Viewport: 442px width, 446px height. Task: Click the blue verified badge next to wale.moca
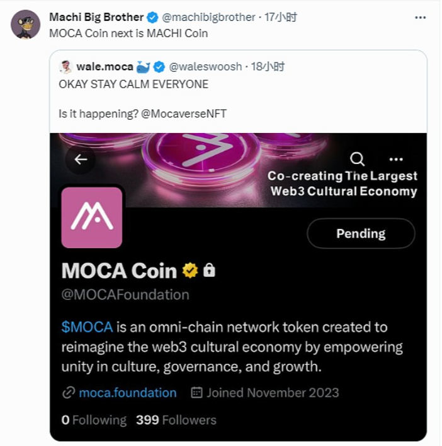click(159, 66)
